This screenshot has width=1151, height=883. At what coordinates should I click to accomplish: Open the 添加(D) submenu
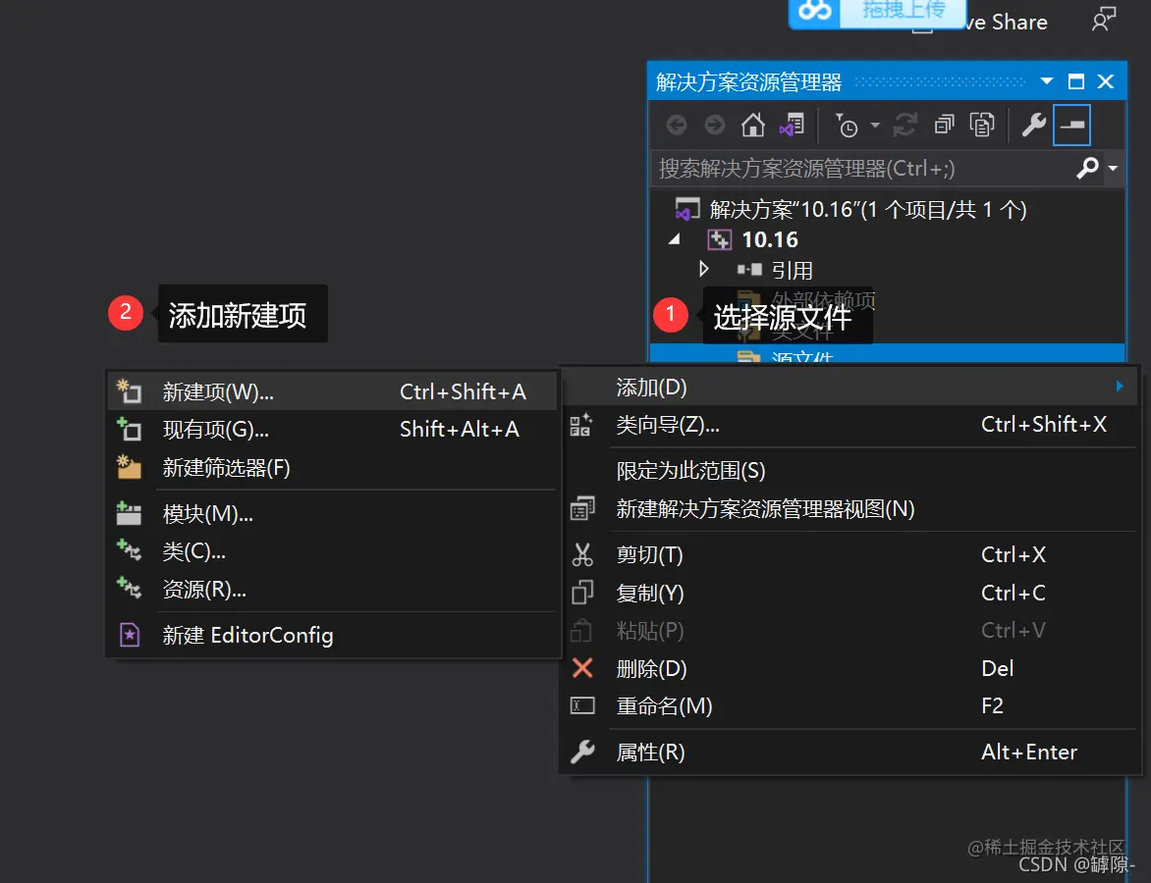tap(850, 388)
